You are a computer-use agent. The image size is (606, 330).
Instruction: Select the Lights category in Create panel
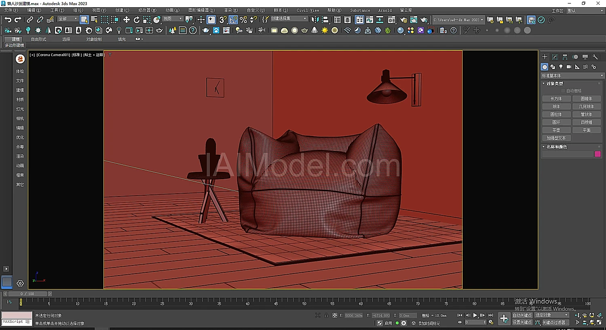click(561, 67)
